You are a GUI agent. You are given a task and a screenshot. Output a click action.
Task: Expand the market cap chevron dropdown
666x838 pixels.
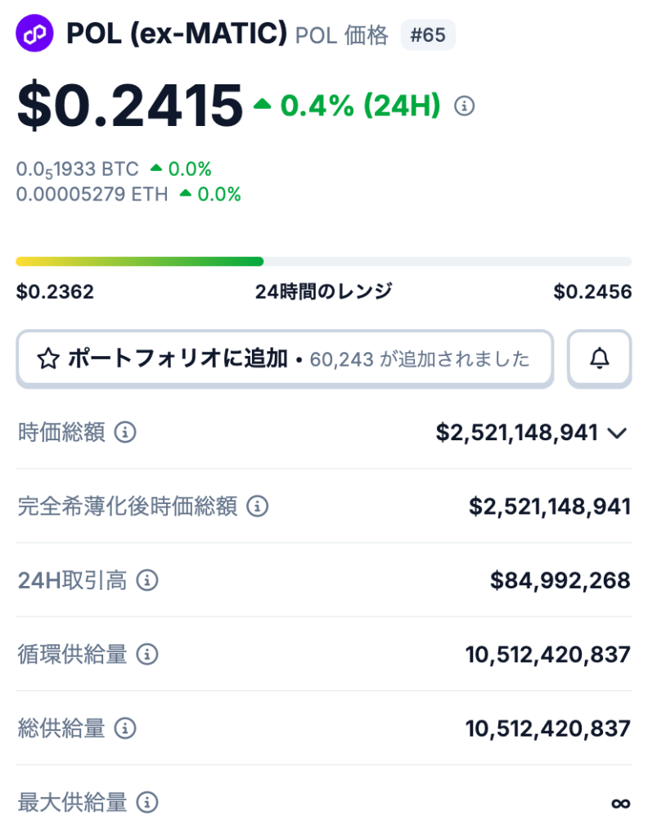618,433
